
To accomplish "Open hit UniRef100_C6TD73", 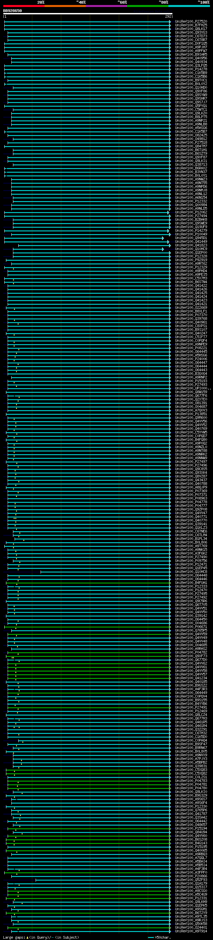I will click(191, 36).
